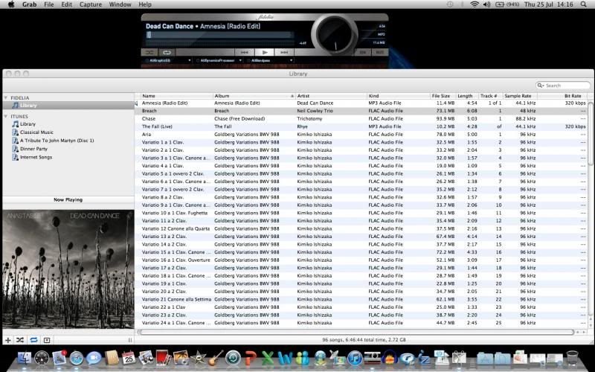Sort by the Name column header

[177, 96]
